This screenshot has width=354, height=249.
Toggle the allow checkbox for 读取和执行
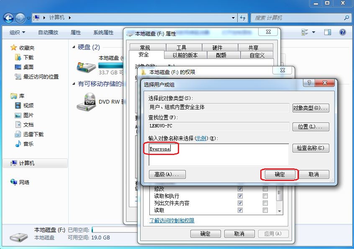point(240,196)
